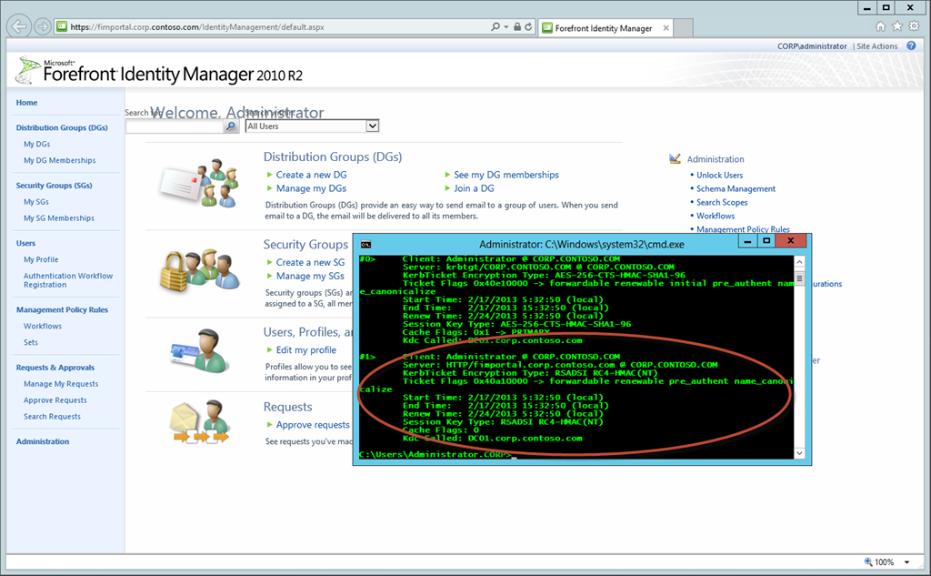Open the Site Actions menu
931x576 pixels.
[x=877, y=45]
